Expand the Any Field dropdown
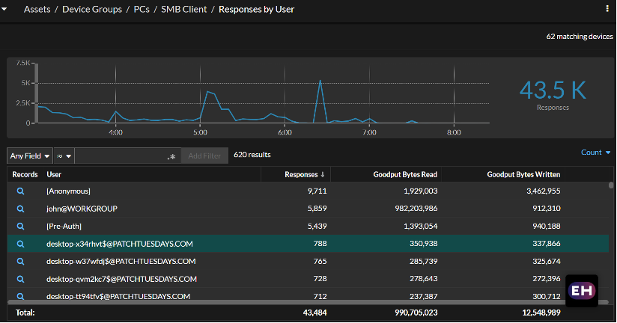Image resolution: width=617 pixels, height=323 pixels. tap(30, 156)
